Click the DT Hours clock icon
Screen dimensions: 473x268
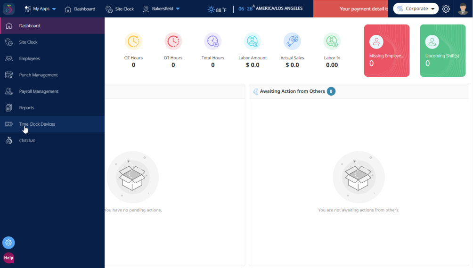(x=173, y=41)
